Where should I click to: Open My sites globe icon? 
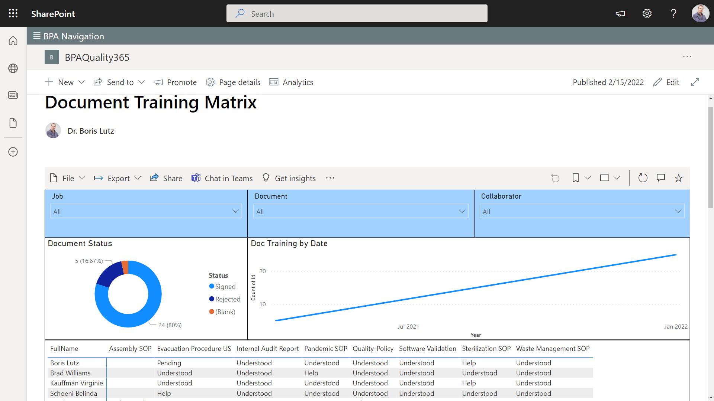tap(13, 68)
